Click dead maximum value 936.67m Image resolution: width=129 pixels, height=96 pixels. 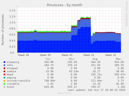pos(120,75)
